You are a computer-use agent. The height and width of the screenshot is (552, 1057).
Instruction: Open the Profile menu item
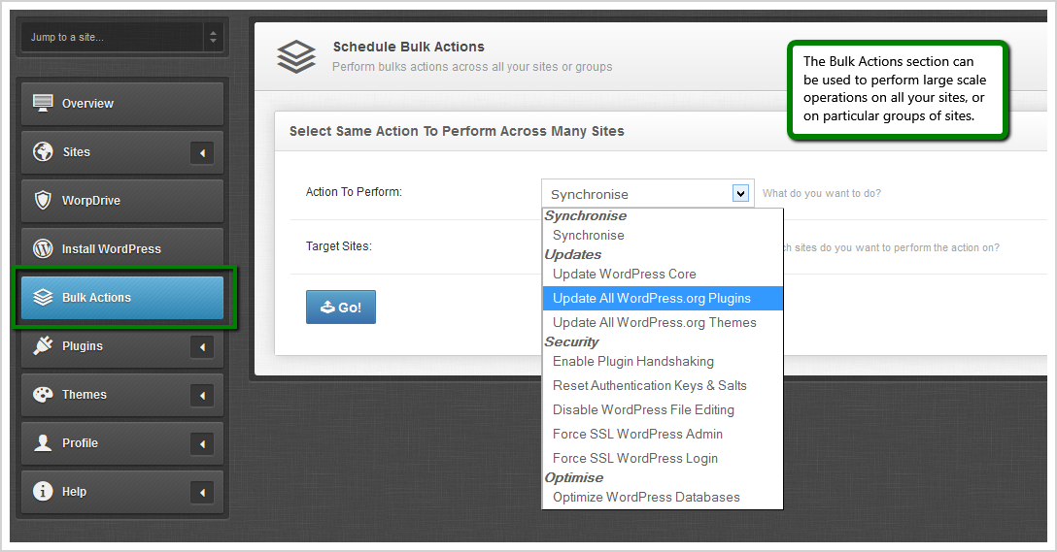(x=122, y=443)
